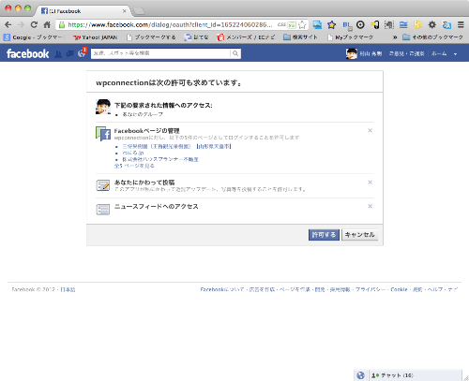Click the user photo beside 下記の要求された情報へのアクセス
This screenshot has height=381, width=469.
pyautogui.click(x=103, y=107)
